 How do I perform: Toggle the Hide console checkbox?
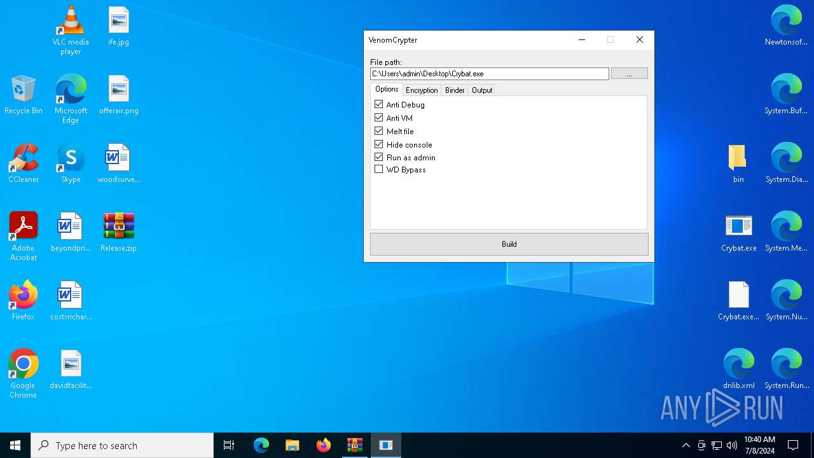[x=379, y=144]
